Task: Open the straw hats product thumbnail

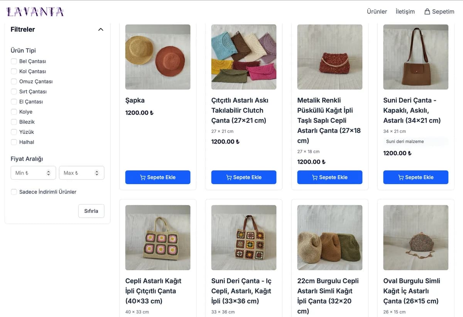Action: click(x=158, y=57)
